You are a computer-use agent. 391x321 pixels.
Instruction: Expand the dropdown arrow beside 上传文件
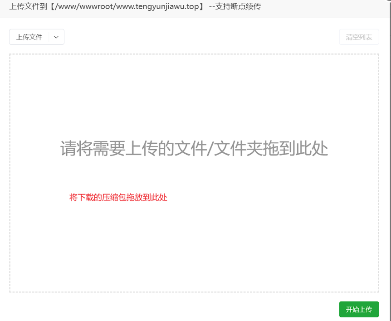56,37
